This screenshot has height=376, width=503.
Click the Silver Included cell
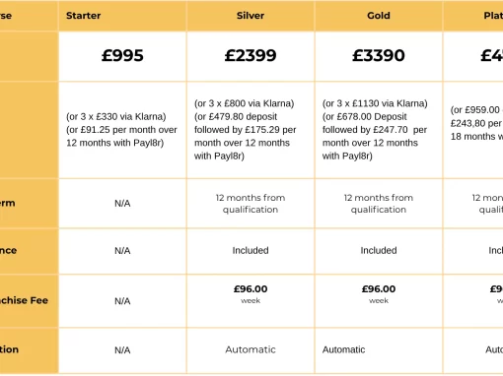pos(251,250)
